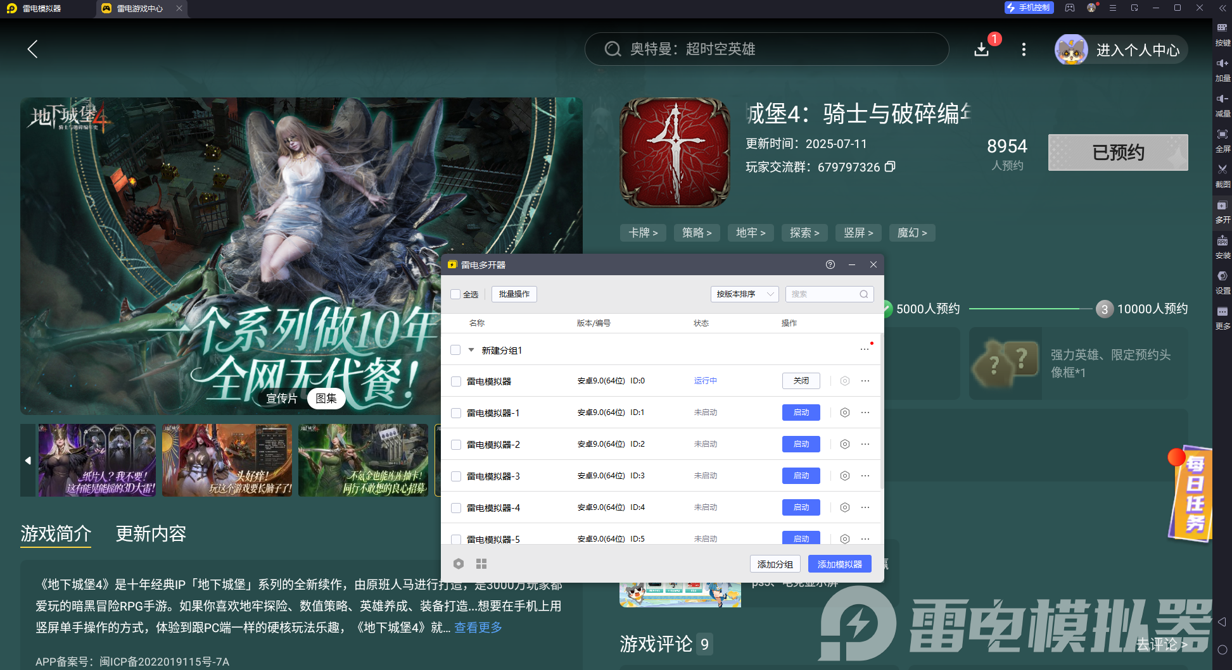
Task: Open the downloads manager icon
Action: (981, 49)
